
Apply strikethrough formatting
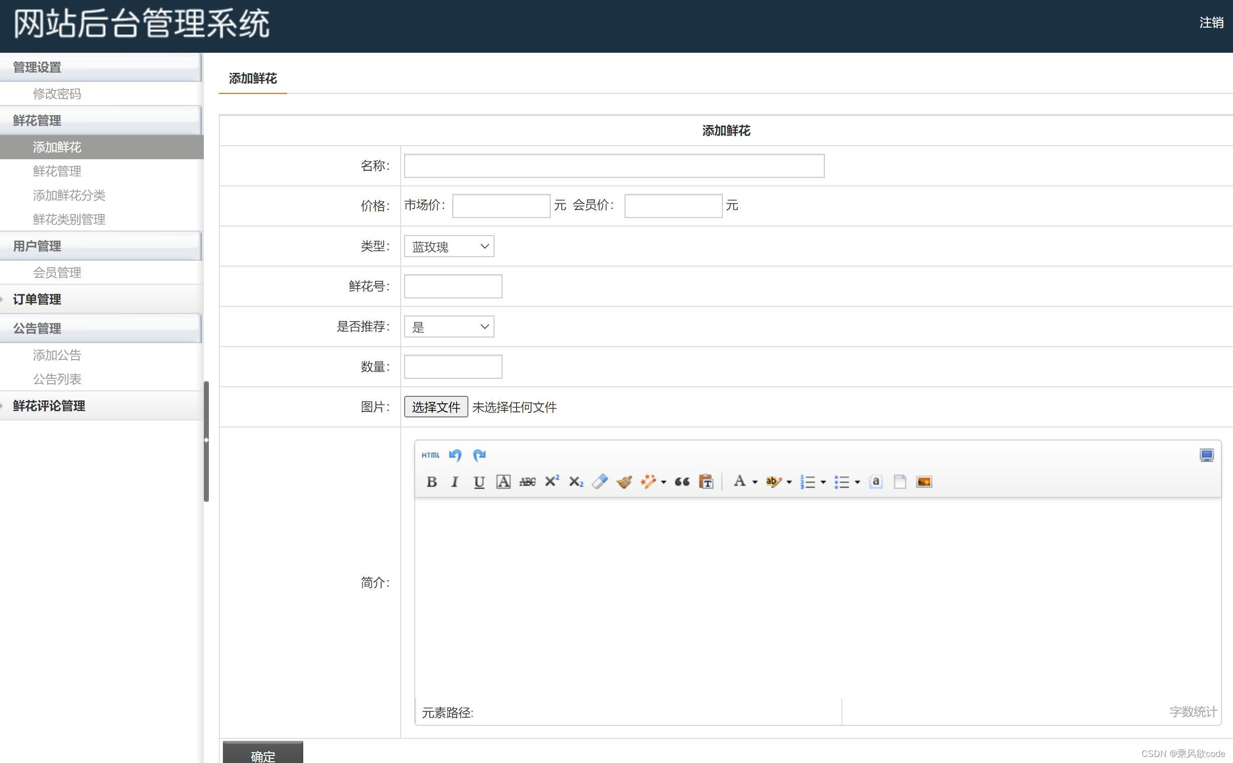[x=527, y=481]
